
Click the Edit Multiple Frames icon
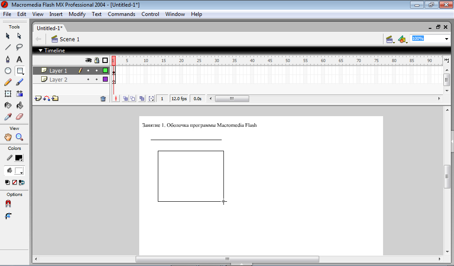(142, 99)
